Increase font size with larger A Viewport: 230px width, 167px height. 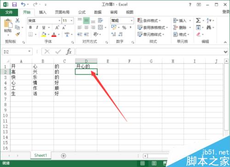click(x=57, y=28)
